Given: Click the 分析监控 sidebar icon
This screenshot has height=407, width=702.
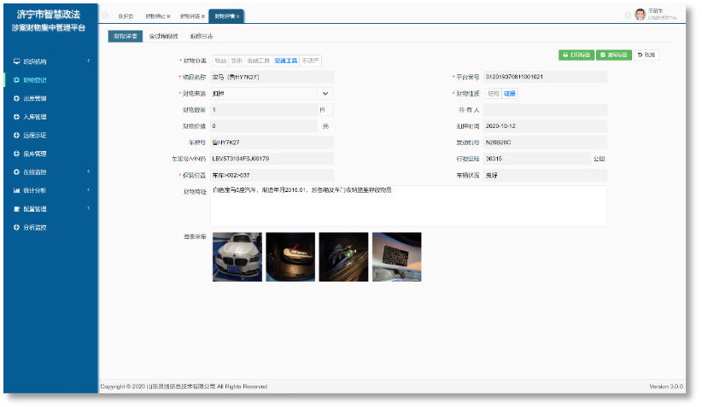Looking at the screenshot, I should click(17, 227).
